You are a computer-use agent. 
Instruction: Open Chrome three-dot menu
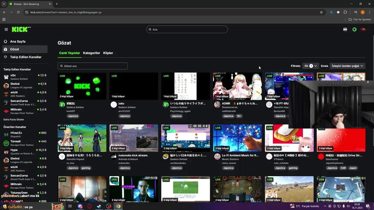(369, 12)
